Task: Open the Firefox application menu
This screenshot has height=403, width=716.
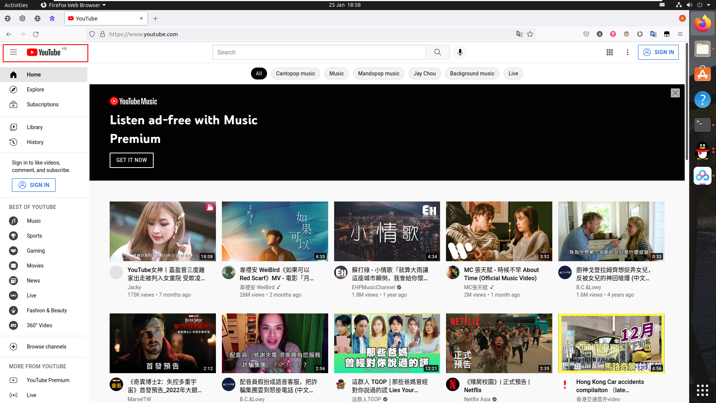Action: (680, 34)
